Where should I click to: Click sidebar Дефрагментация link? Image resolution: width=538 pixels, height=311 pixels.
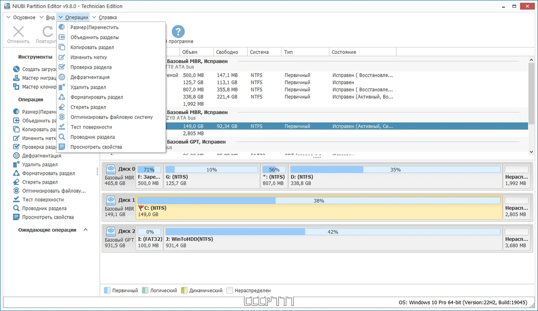click(x=42, y=156)
